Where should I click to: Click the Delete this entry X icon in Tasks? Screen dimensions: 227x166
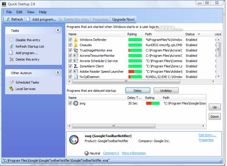click(12, 59)
